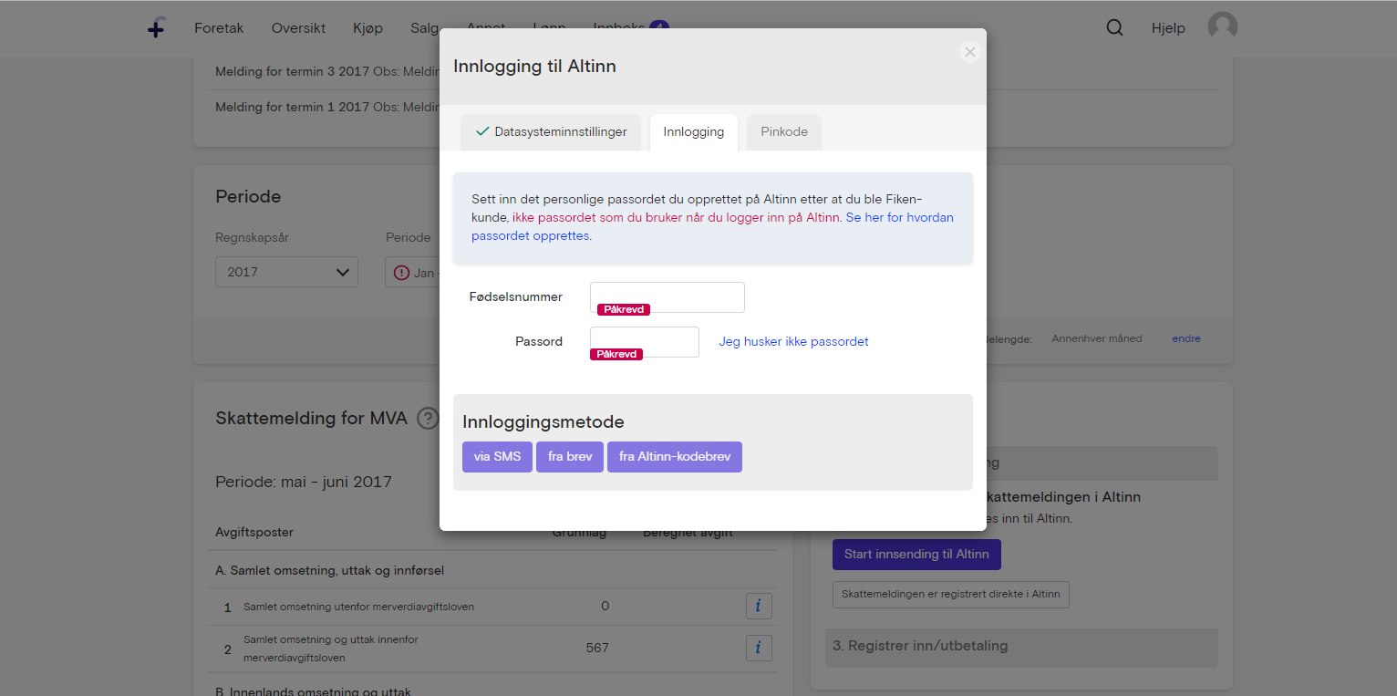This screenshot has height=696, width=1397.
Task: Focus the Fødselsnummer input field
Action: click(667, 297)
